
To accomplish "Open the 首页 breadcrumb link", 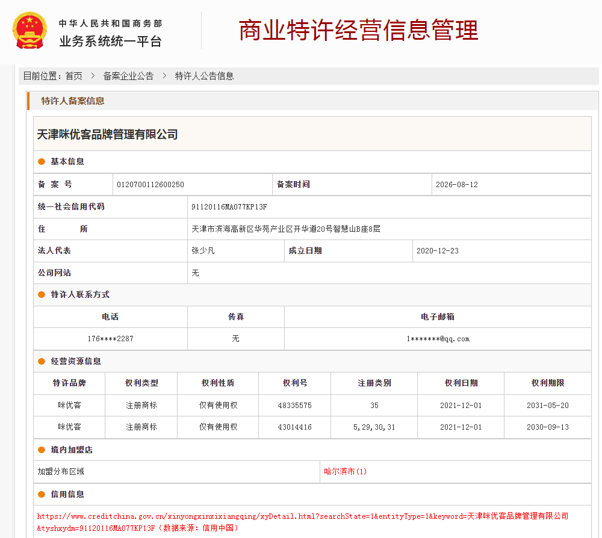I will (73, 76).
